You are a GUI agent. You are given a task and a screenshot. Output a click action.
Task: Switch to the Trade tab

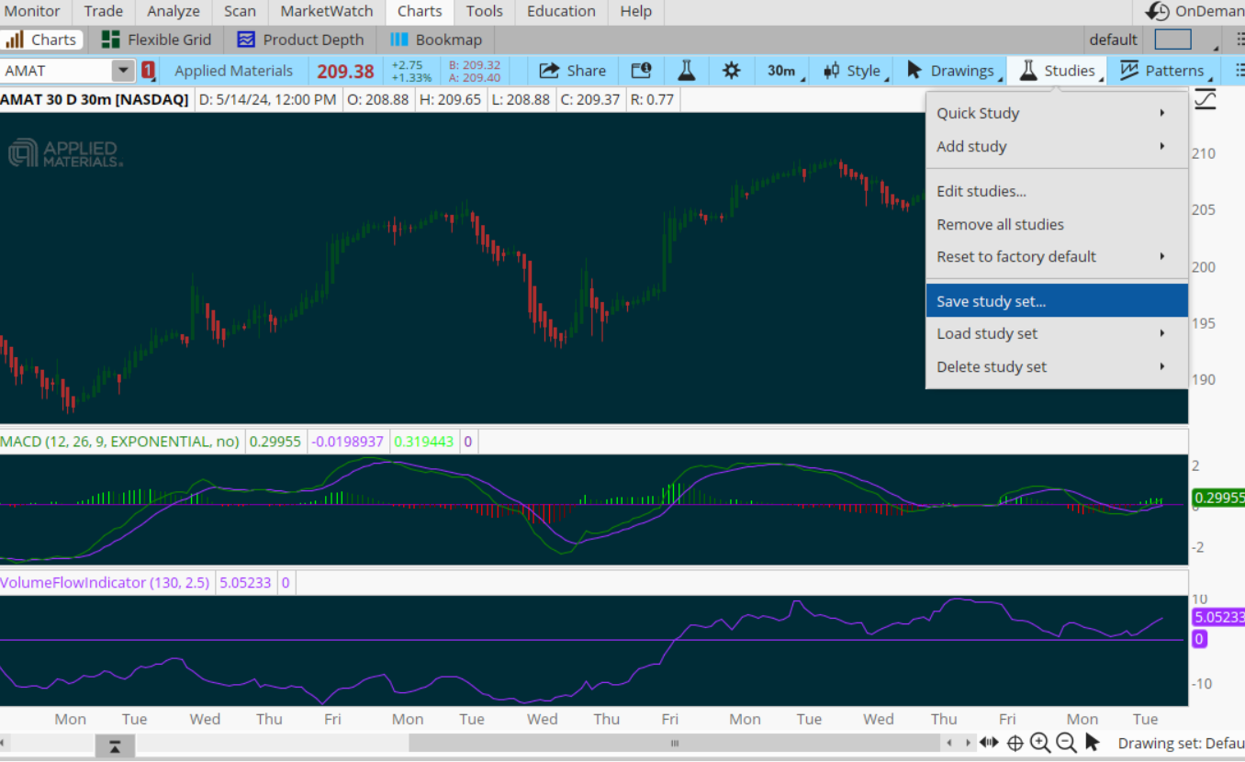(104, 12)
